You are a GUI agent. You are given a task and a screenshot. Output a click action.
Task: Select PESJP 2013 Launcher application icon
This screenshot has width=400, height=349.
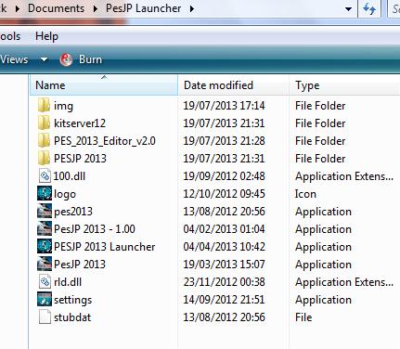pyautogui.click(x=45, y=247)
